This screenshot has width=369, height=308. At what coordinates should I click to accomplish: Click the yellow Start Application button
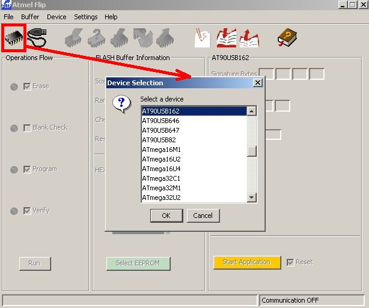[247, 262]
